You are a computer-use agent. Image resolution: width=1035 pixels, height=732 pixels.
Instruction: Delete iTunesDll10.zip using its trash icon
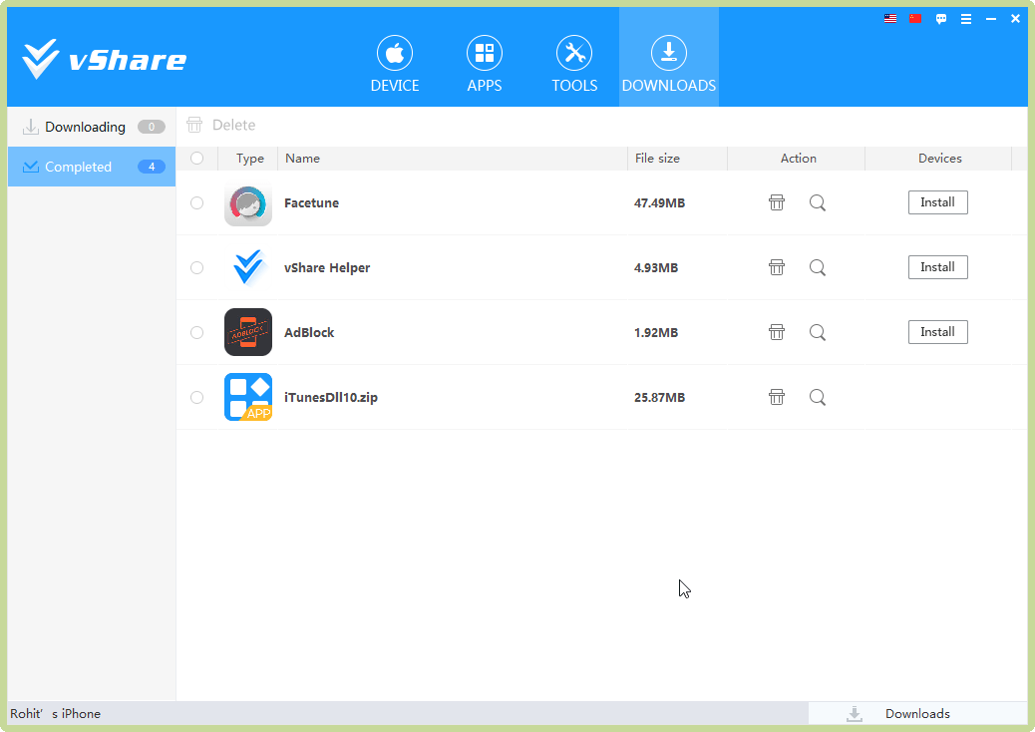(x=777, y=397)
